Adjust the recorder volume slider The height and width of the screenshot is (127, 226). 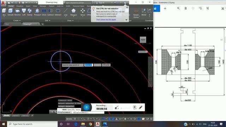(x=125, y=108)
